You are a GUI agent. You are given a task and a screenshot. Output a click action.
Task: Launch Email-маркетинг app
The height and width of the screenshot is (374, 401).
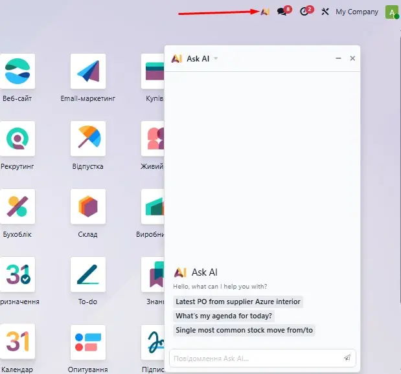click(88, 71)
